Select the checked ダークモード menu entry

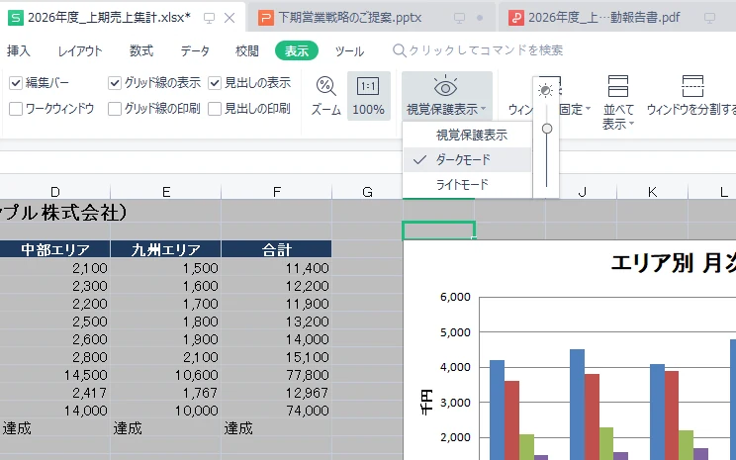click(x=468, y=159)
